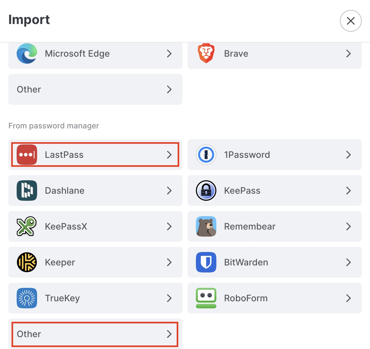Click the BitWarden shield icon
Screen dimensions: 370x349
(206, 262)
